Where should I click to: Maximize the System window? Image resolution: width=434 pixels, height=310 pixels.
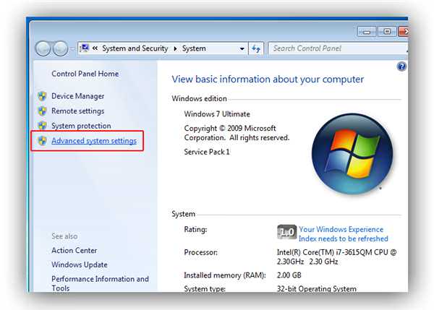[x=387, y=32]
